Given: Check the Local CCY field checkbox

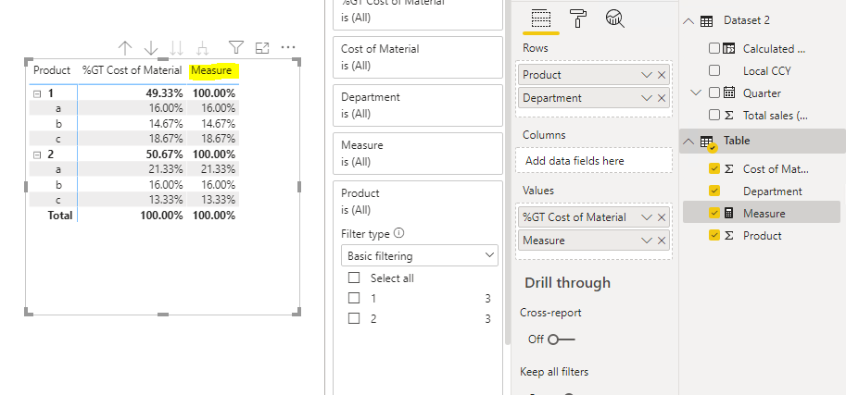Looking at the screenshot, I should 714,70.
